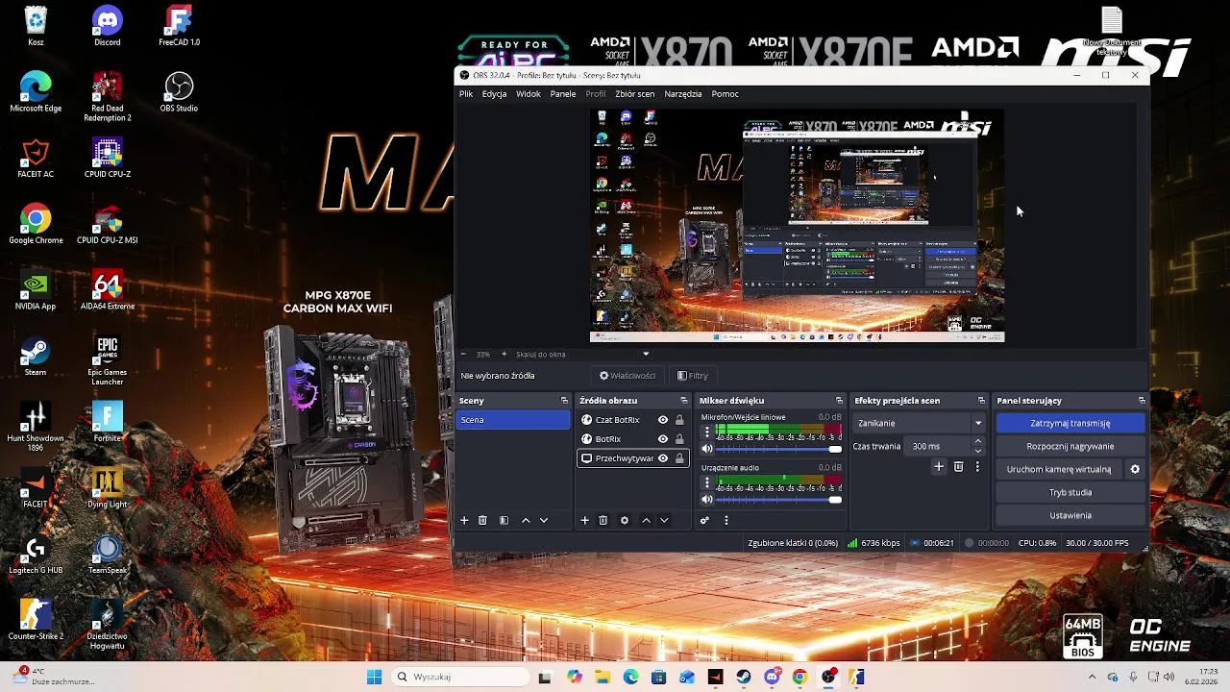Click Uruchom kamerę wirtualną
Screen dimensions: 1230x692
coord(1059,469)
